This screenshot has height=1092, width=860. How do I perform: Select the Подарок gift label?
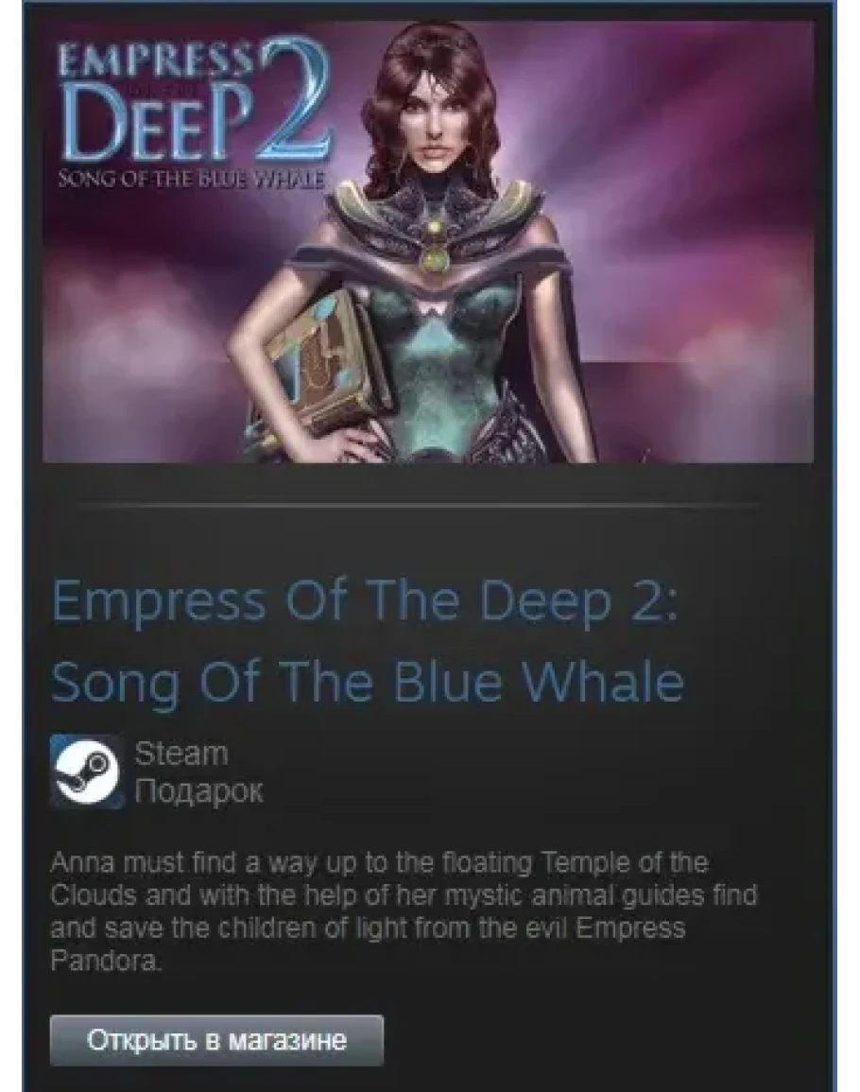[x=199, y=791]
